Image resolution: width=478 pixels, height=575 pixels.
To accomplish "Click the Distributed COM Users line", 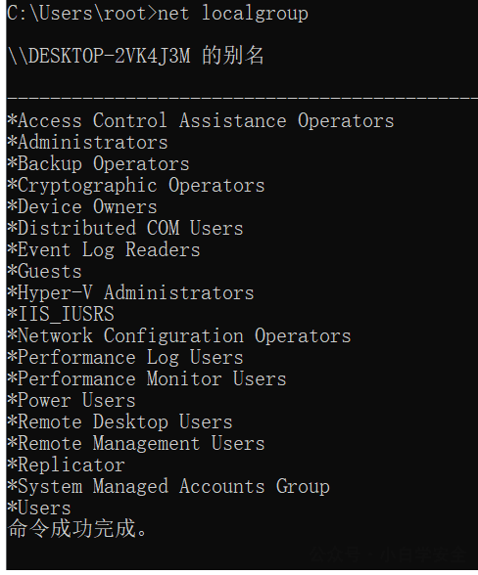I will tap(125, 228).
